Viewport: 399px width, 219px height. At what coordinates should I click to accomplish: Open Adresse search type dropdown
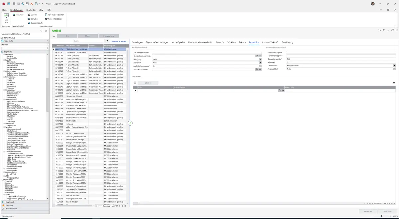pyautogui.click(x=48, y=45)
